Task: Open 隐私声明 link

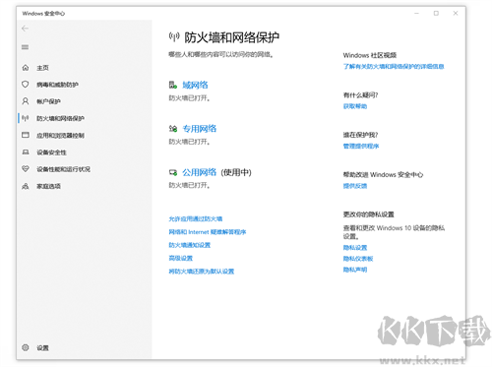Action: pyautogui.click(x=355, y=270)
